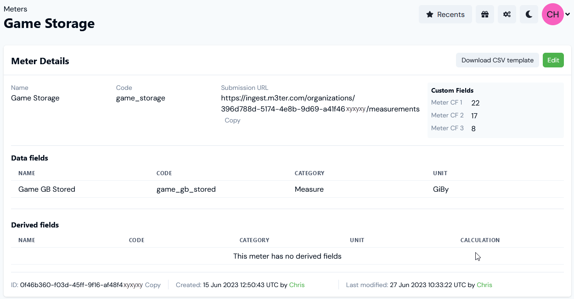574x299 pixels.
Task: Click the star icon inside Recents button
Action: point(430,14)
